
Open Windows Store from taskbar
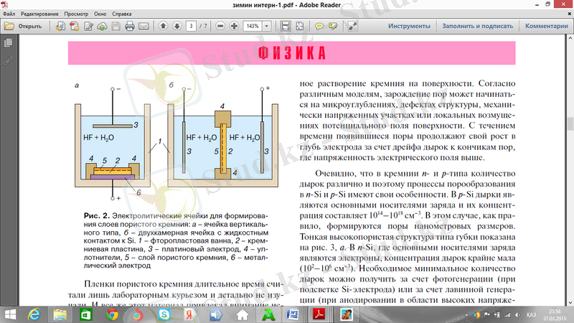point(85,314)
